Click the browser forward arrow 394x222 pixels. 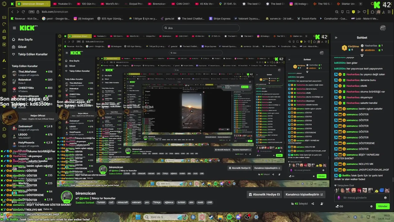[x=18, y=12]
